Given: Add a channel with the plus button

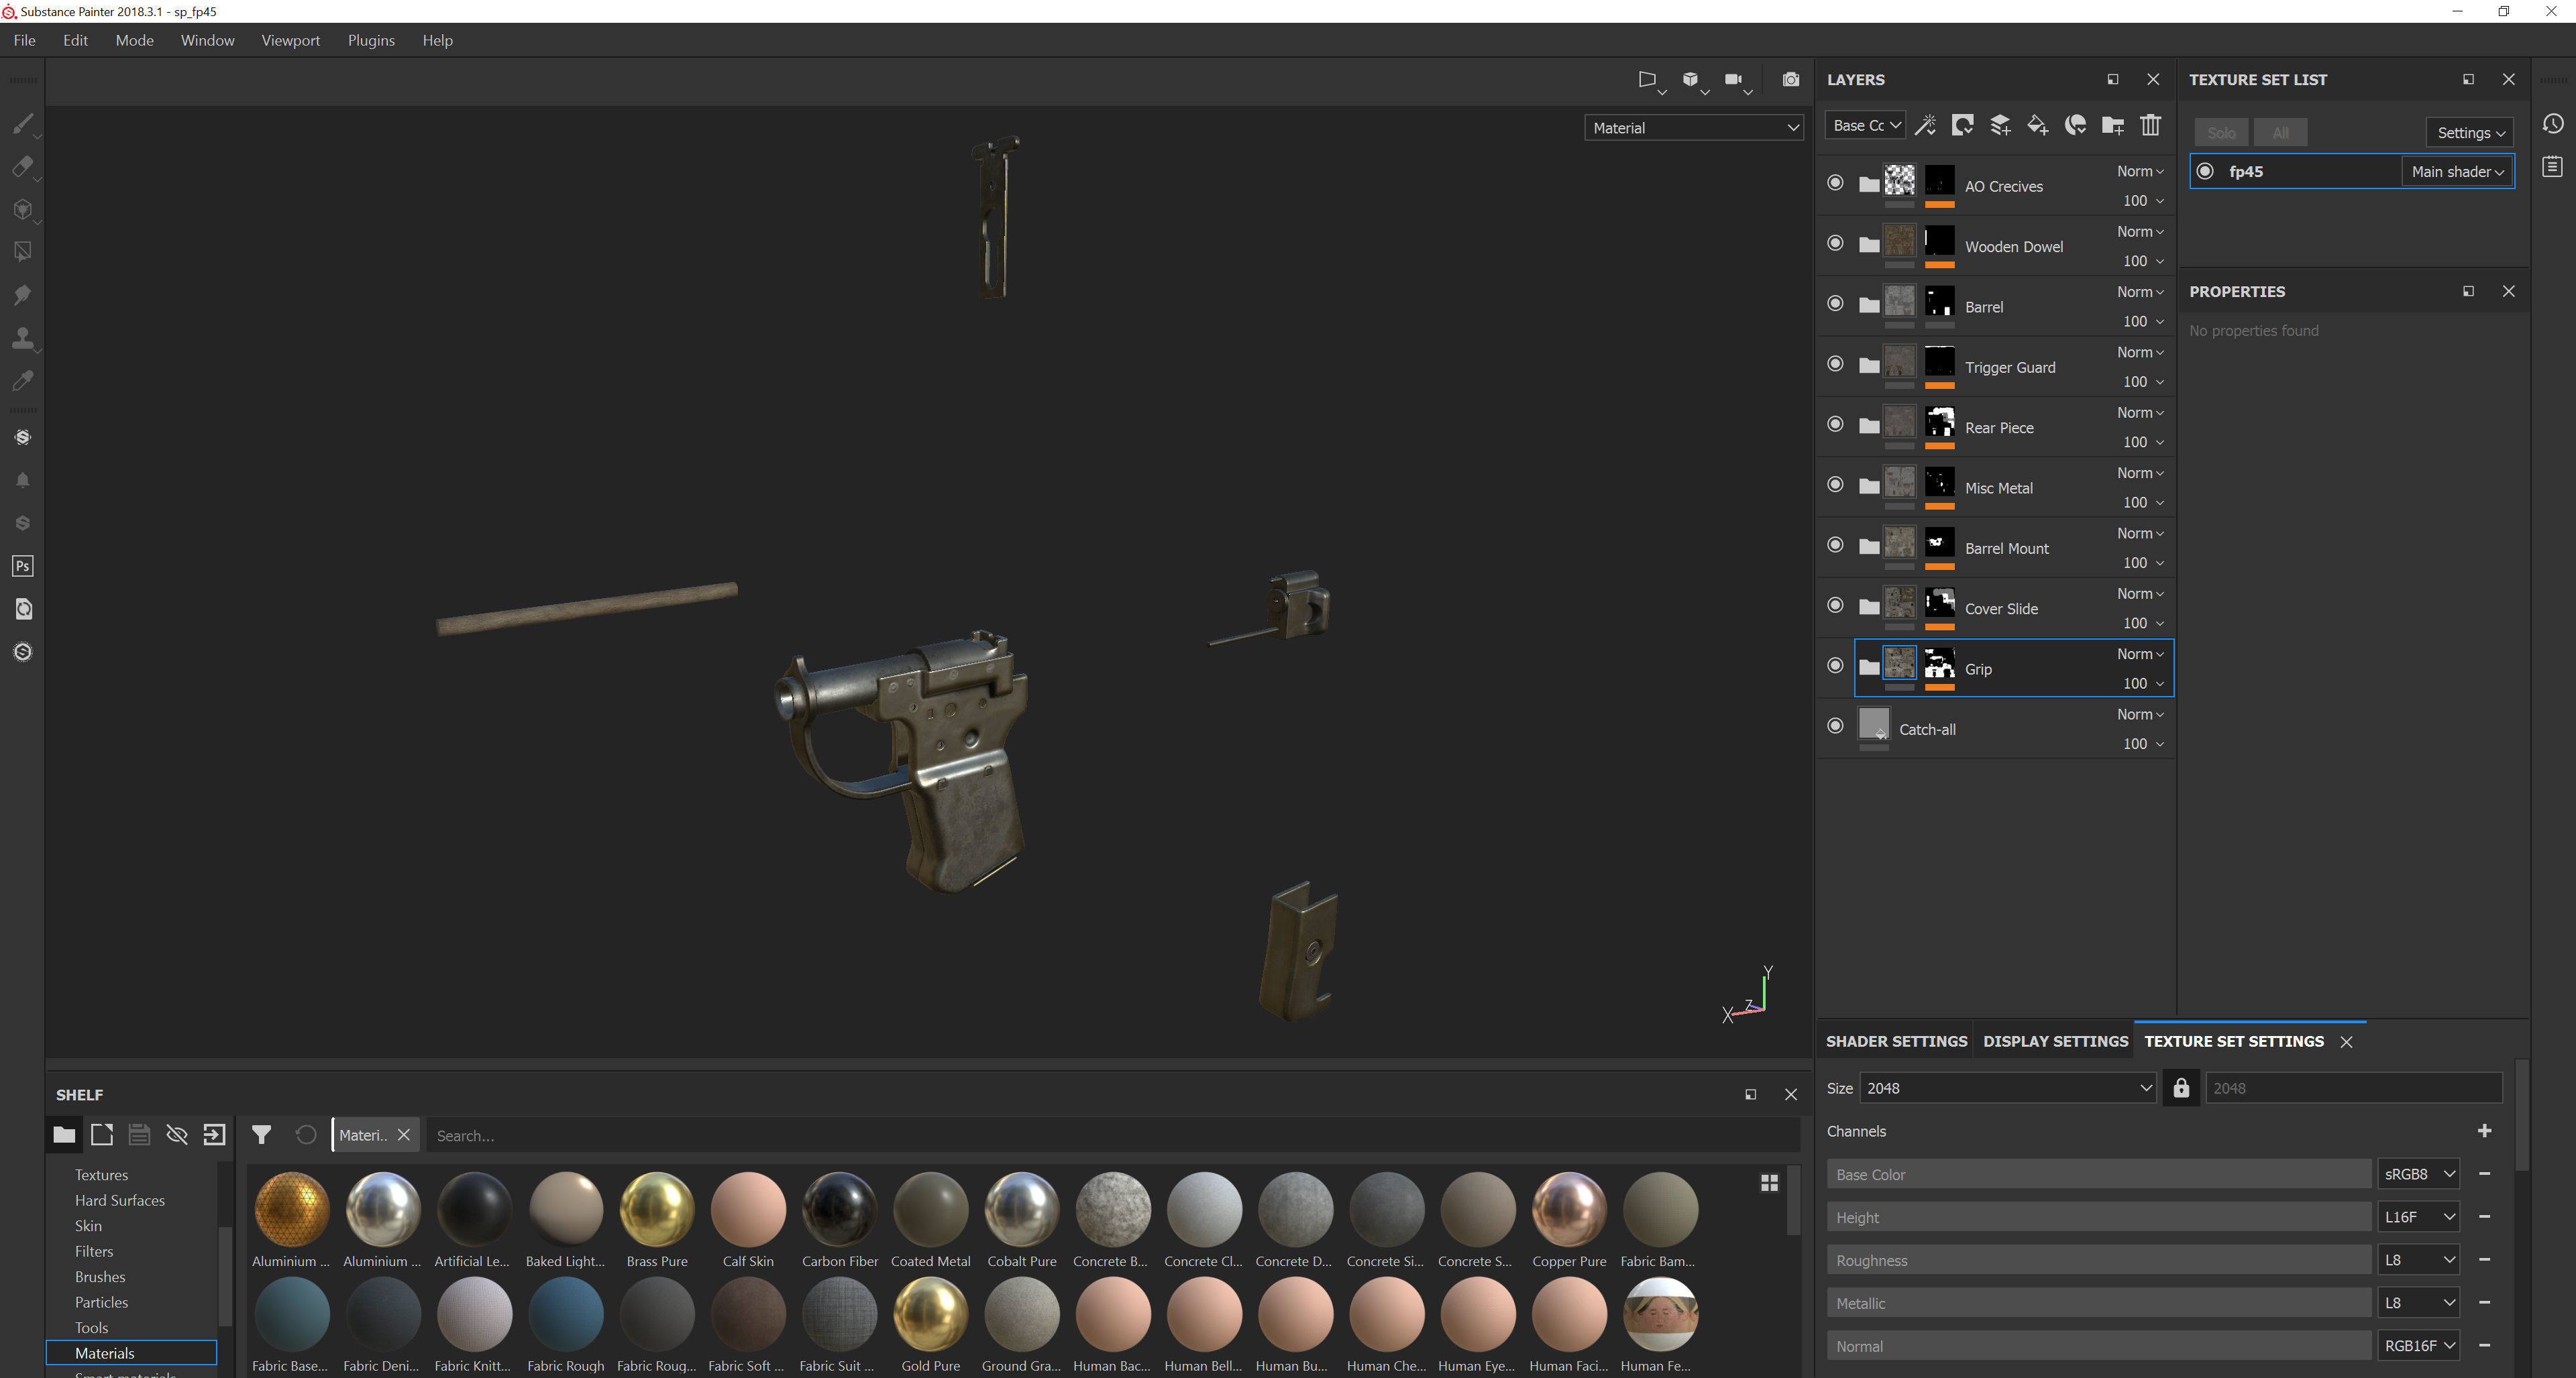Looking at the screenshot, I should point(2485,1131).
